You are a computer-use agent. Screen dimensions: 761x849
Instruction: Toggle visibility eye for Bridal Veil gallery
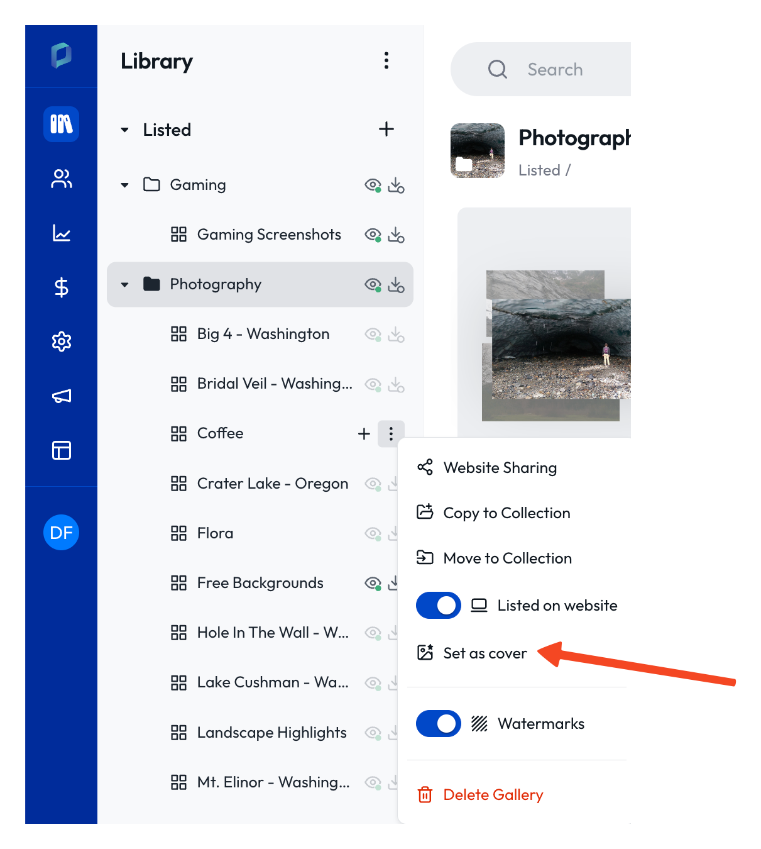coord(373,384)
